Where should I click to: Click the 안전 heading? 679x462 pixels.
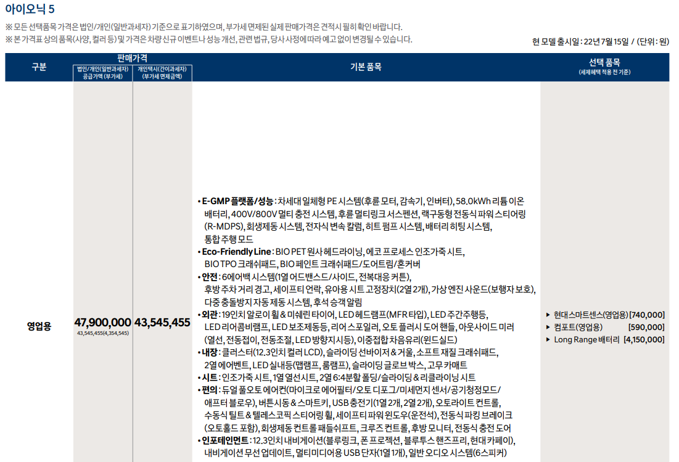[x=210, y=277]
